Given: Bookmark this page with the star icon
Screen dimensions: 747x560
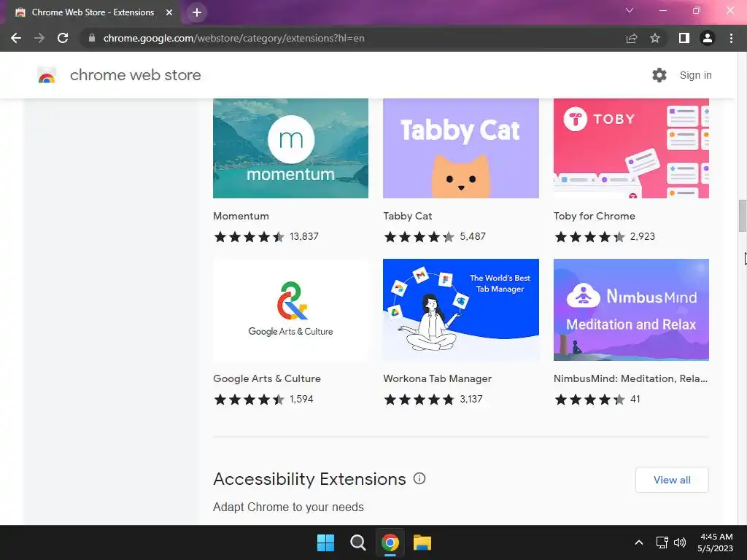Looking at the screenshot, I should [655, 38].
